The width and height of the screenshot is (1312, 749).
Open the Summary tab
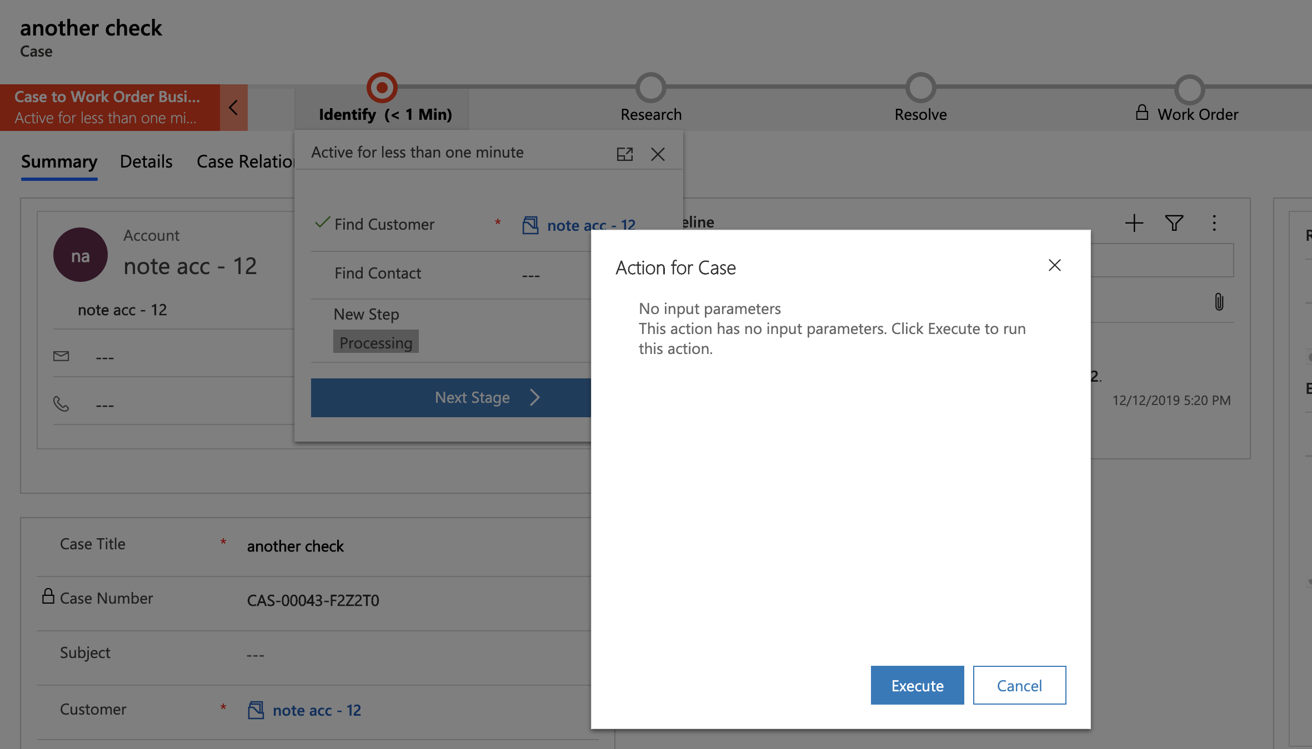point(59,161)
